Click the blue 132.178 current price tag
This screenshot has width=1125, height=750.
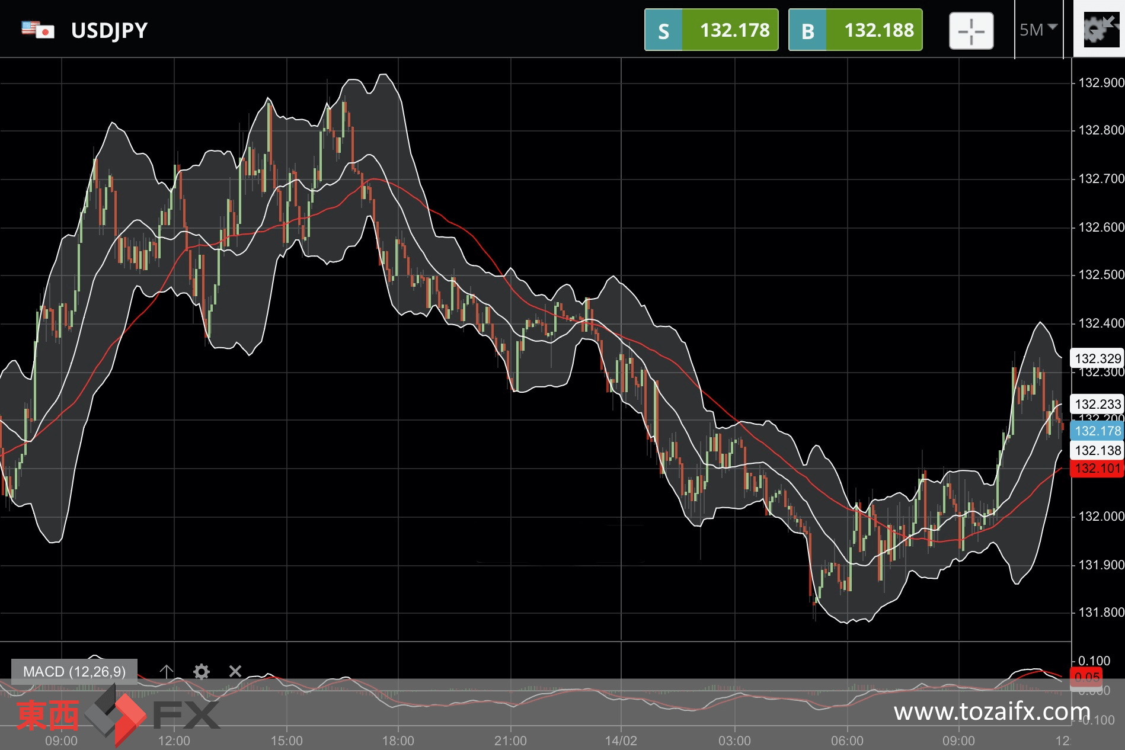pos(1097,431)
